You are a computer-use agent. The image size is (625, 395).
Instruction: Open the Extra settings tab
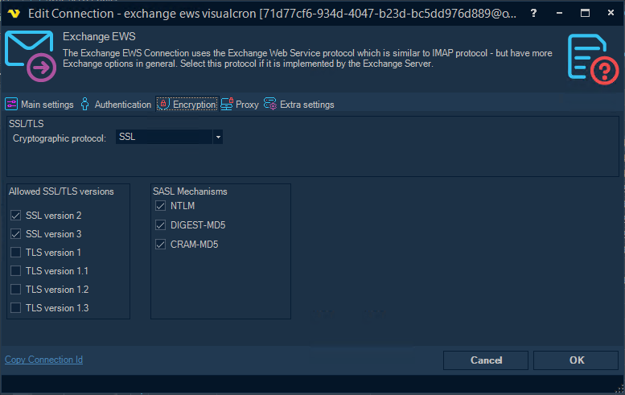[x=306, y=105]
